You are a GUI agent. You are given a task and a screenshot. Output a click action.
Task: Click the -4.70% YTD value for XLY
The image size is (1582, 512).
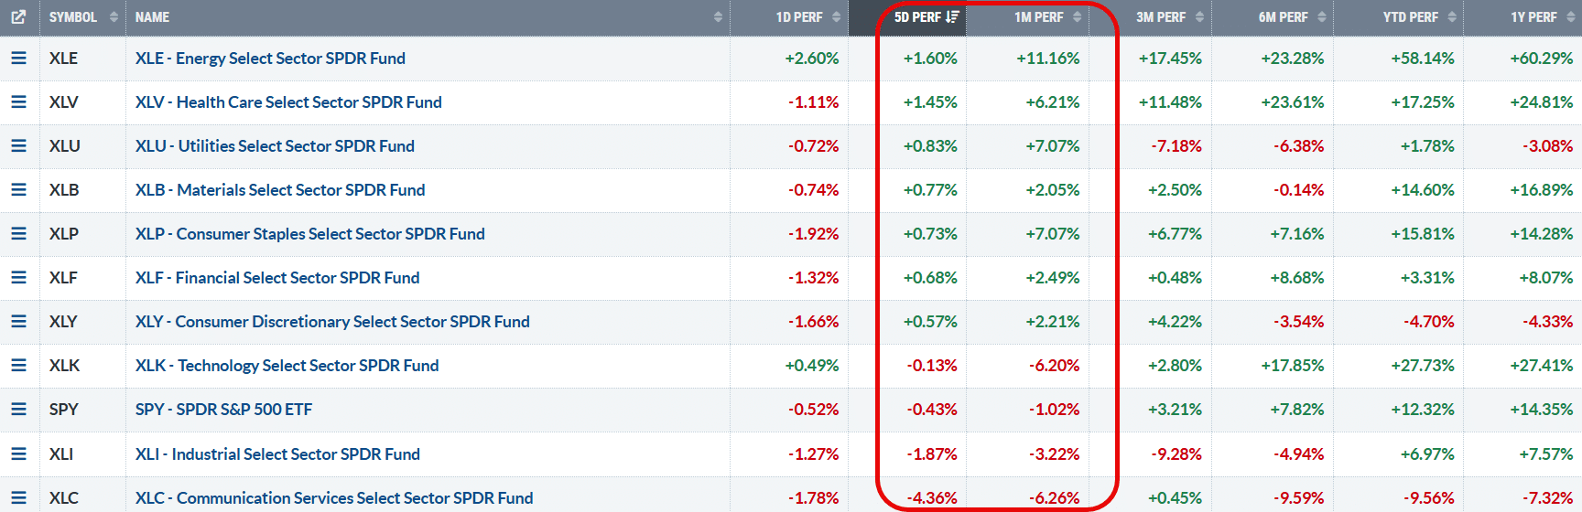click(1428, 322)
